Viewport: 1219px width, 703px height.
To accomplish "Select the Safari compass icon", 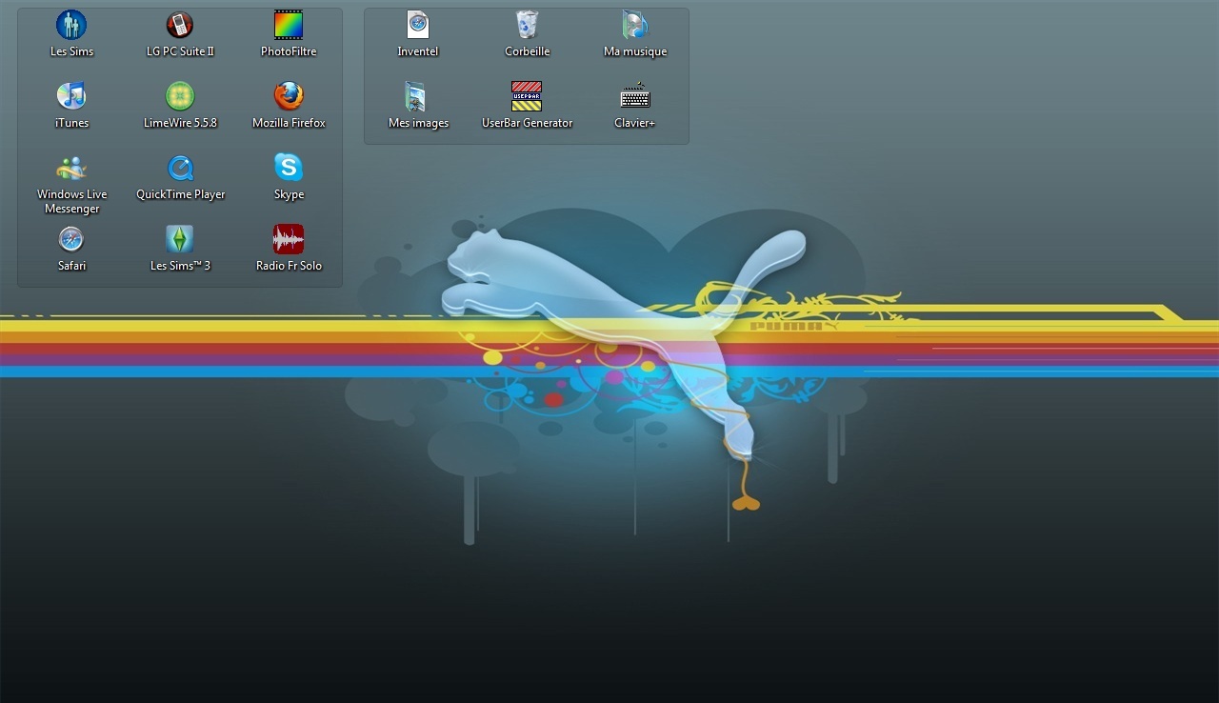I will click(x=71, y=239).
